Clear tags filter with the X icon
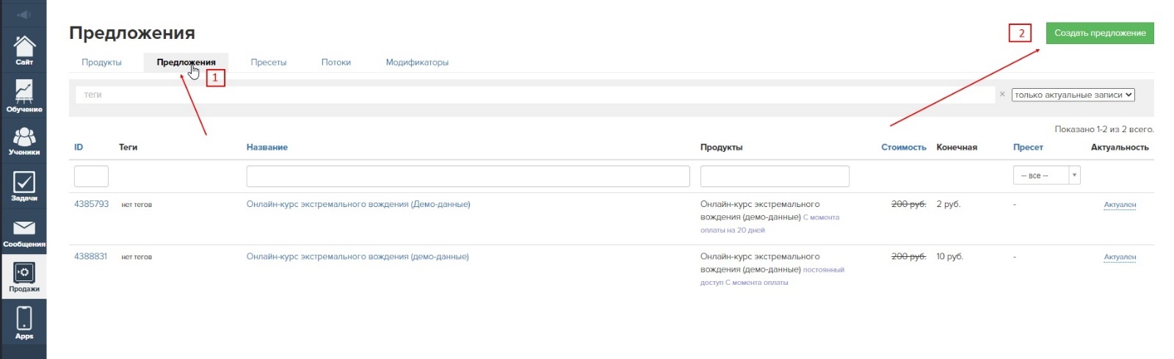This screenshot has width=1174, height=359. [x=1002, y=94]
